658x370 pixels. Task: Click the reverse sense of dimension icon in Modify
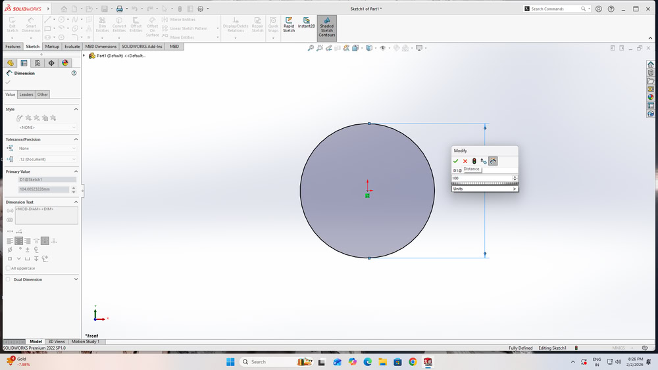click(x=484, y=161)
